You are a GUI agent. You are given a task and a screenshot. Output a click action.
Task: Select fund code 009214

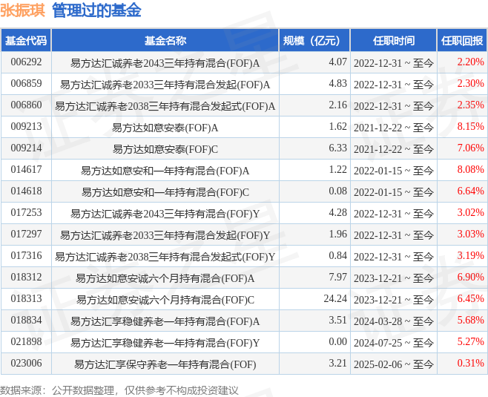pos(26,148)
